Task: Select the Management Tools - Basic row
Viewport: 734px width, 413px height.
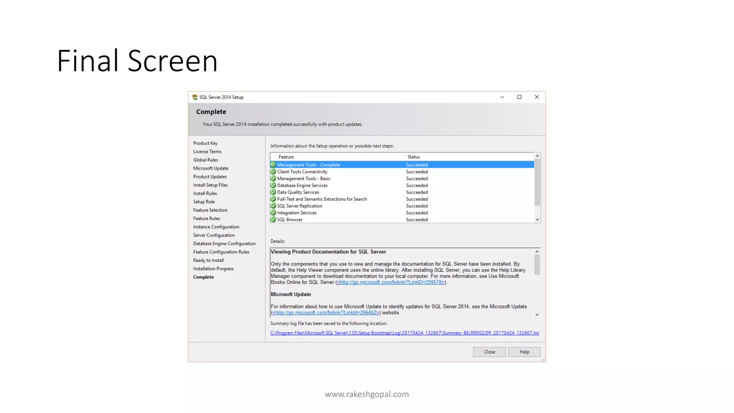Action: 402,178
